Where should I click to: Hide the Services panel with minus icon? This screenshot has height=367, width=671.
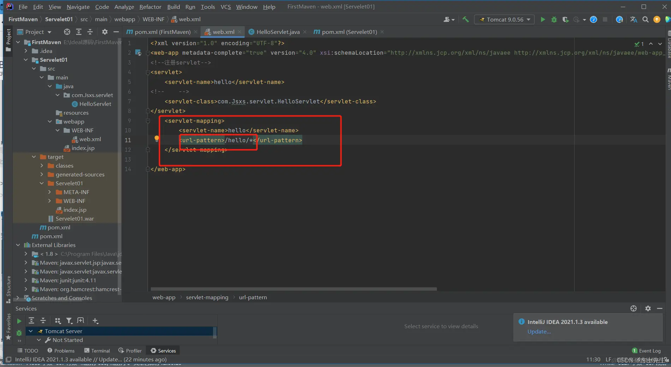659,308
